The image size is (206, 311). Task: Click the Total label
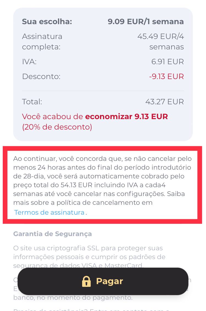click(32, 102)
